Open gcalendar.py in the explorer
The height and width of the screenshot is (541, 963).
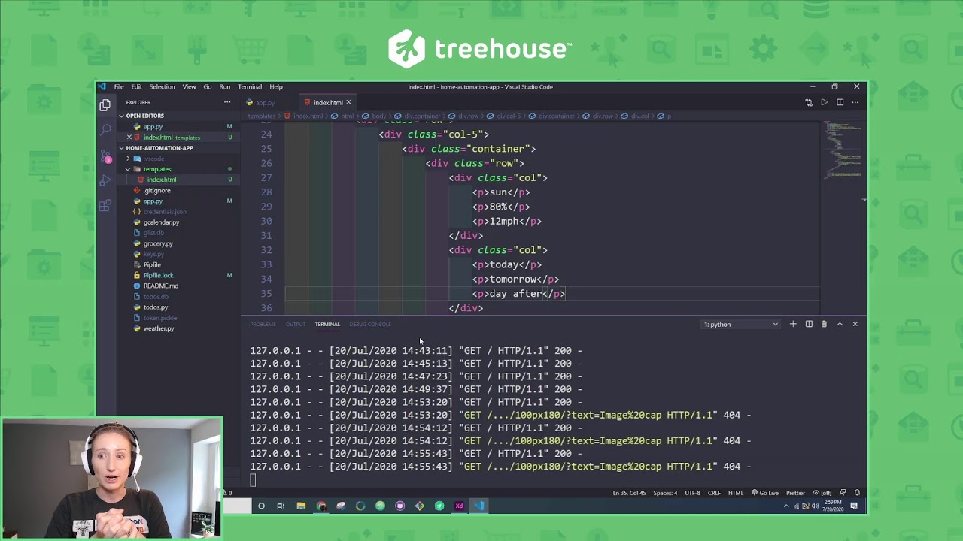(x=161, y=222)
